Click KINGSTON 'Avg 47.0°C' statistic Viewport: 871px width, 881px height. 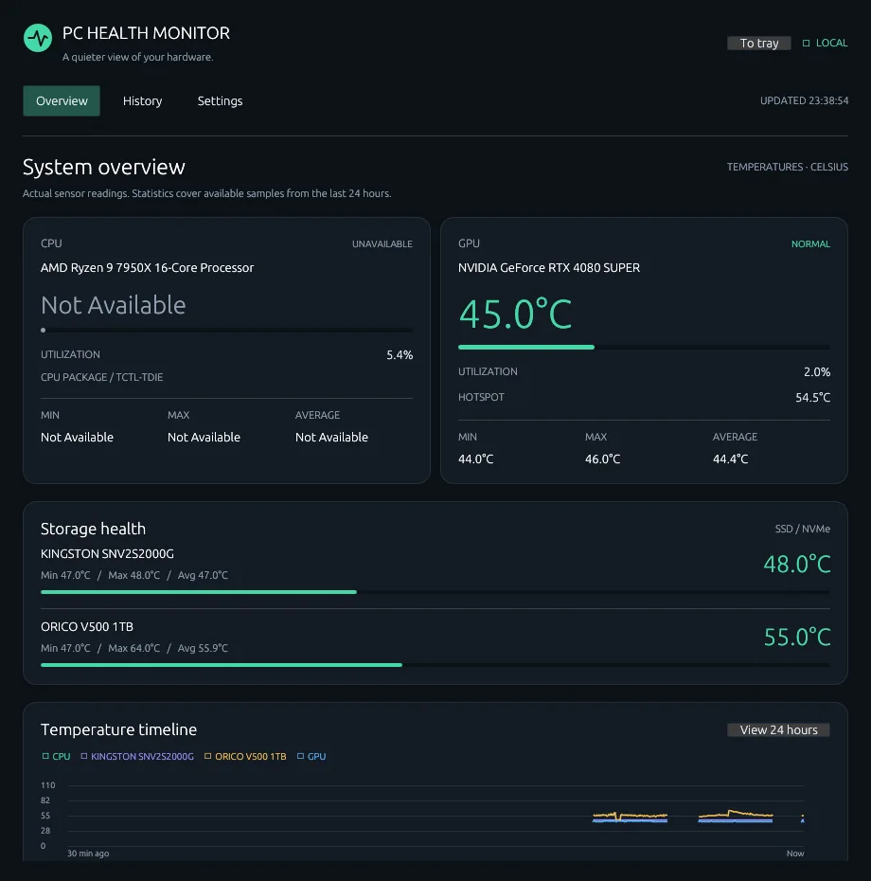coord(203,575)
